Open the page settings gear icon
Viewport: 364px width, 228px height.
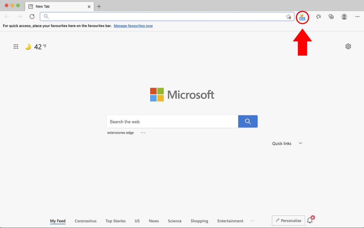click(348, 46)
